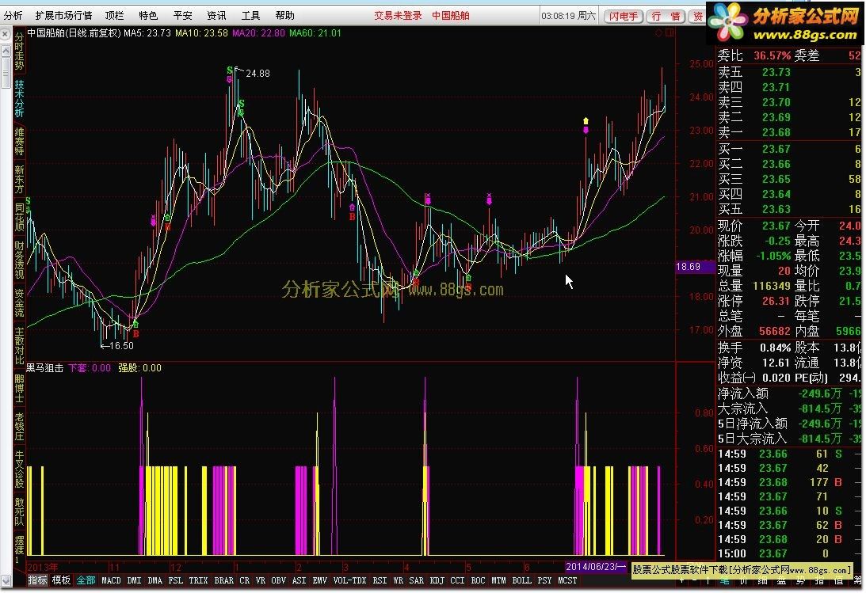Select the 敢死队 side tab

click(x=19, y=511)
